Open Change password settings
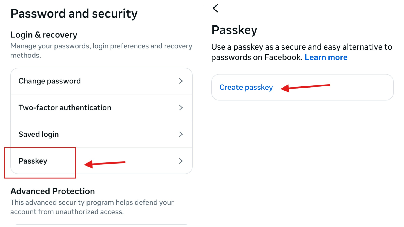Image resolution: width=404 pixels, height=227 pixels. (49, 81)
